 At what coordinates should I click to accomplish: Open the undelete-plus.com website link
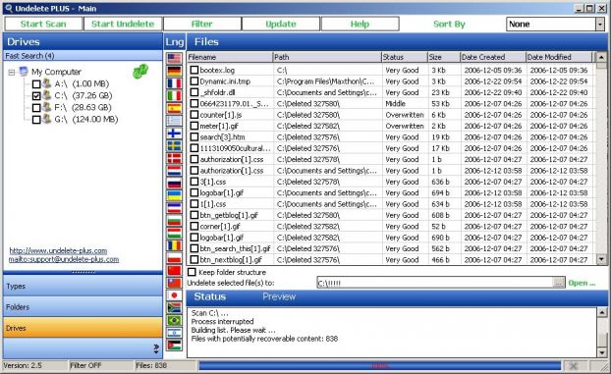point(58,250)
